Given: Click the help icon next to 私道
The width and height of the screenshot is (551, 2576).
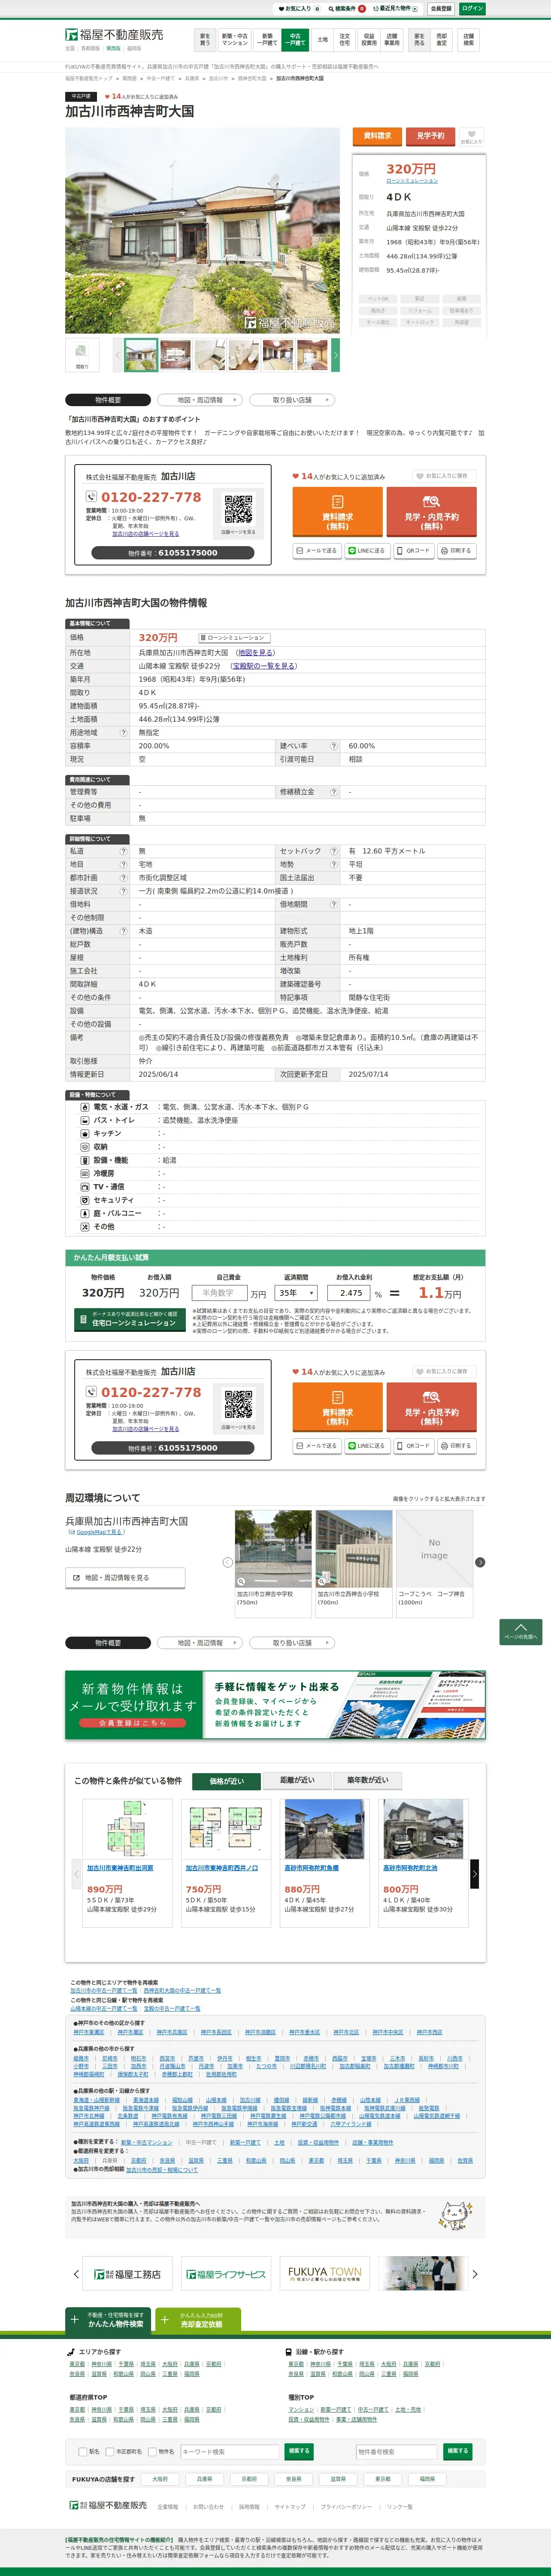Looking at the screenshot, I should click(124, 851).
